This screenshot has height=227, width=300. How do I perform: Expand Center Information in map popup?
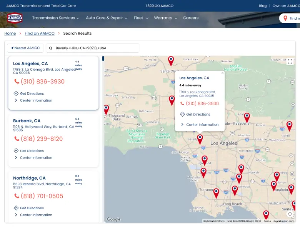200,125
